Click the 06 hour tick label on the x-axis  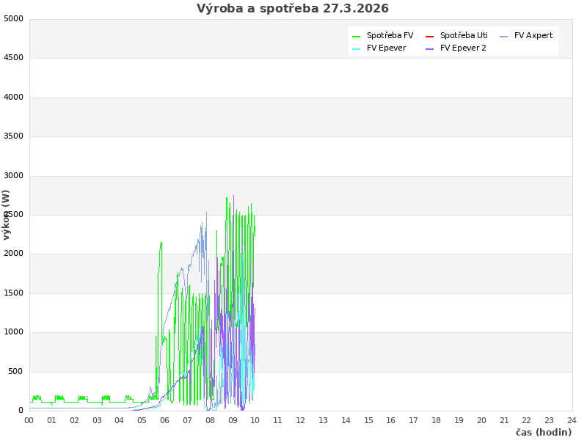coord(165,420)
